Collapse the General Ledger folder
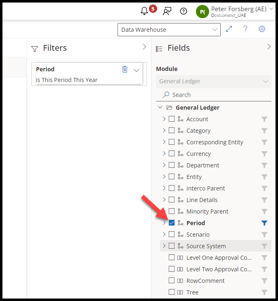This screenshot has width=278, height=301. click(x=160, y=108)
